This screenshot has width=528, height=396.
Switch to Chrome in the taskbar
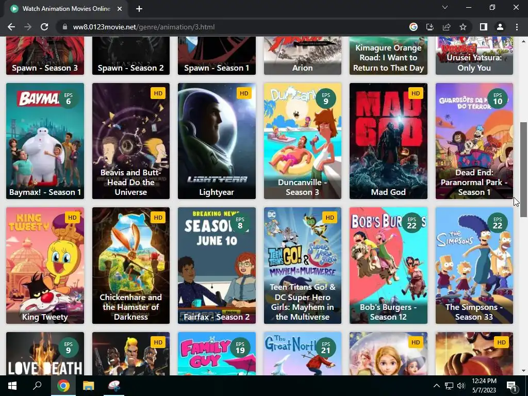(x=63, y=386)
